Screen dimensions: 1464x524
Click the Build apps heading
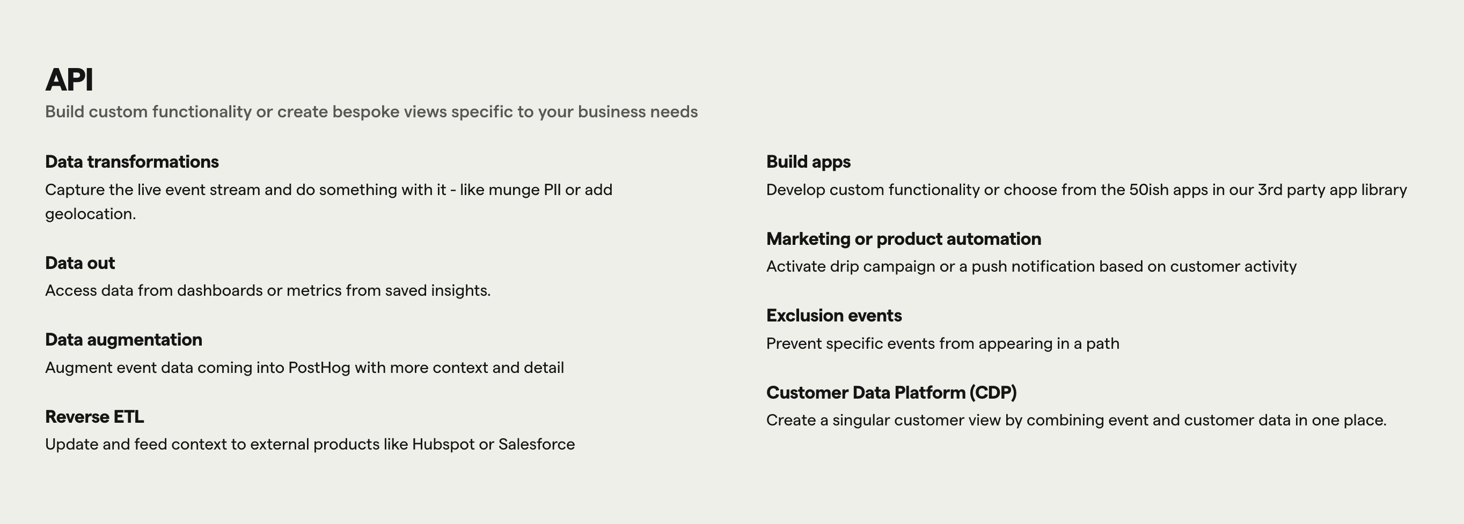click(808, 162)
